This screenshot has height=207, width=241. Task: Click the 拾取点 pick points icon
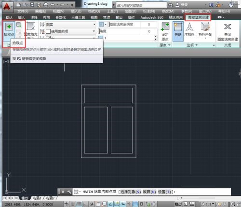pos(9,27)
